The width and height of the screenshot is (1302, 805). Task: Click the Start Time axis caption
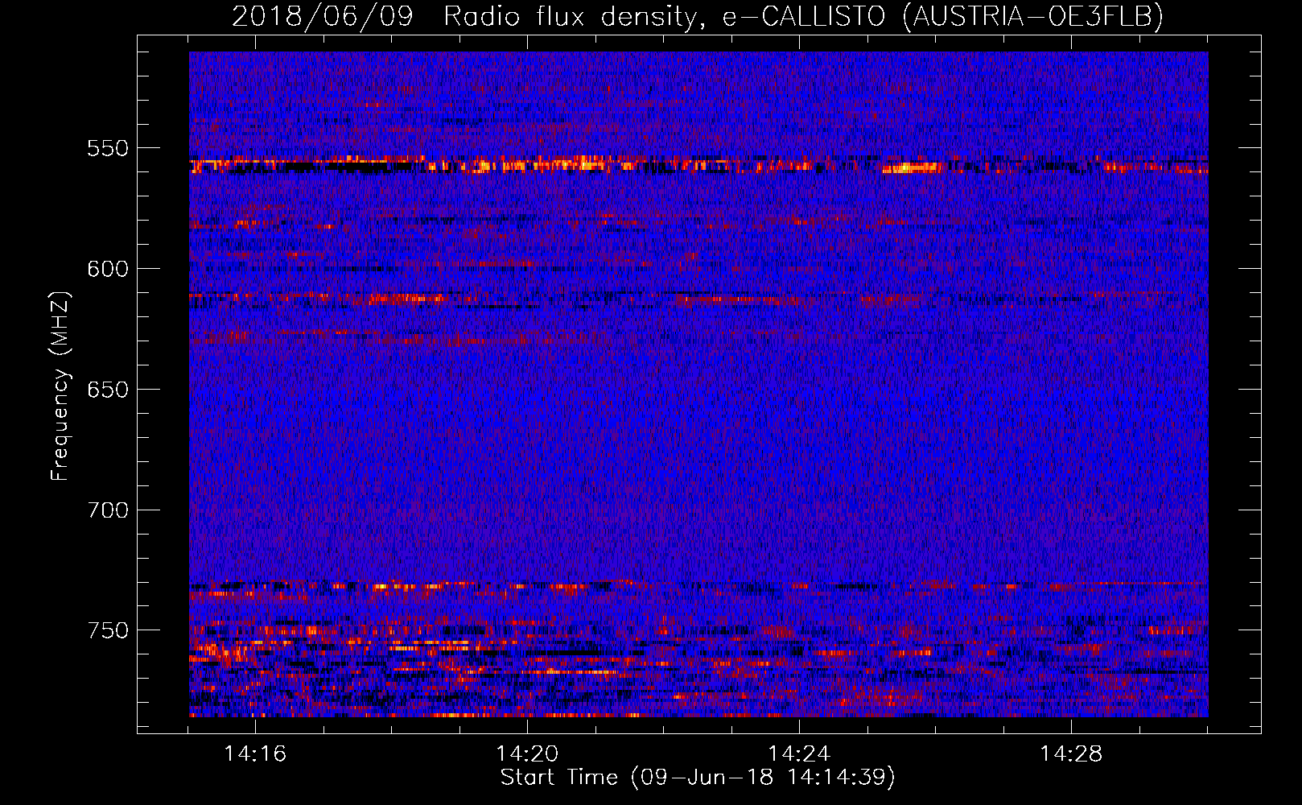pyautogui.click(x=698, y=778)
